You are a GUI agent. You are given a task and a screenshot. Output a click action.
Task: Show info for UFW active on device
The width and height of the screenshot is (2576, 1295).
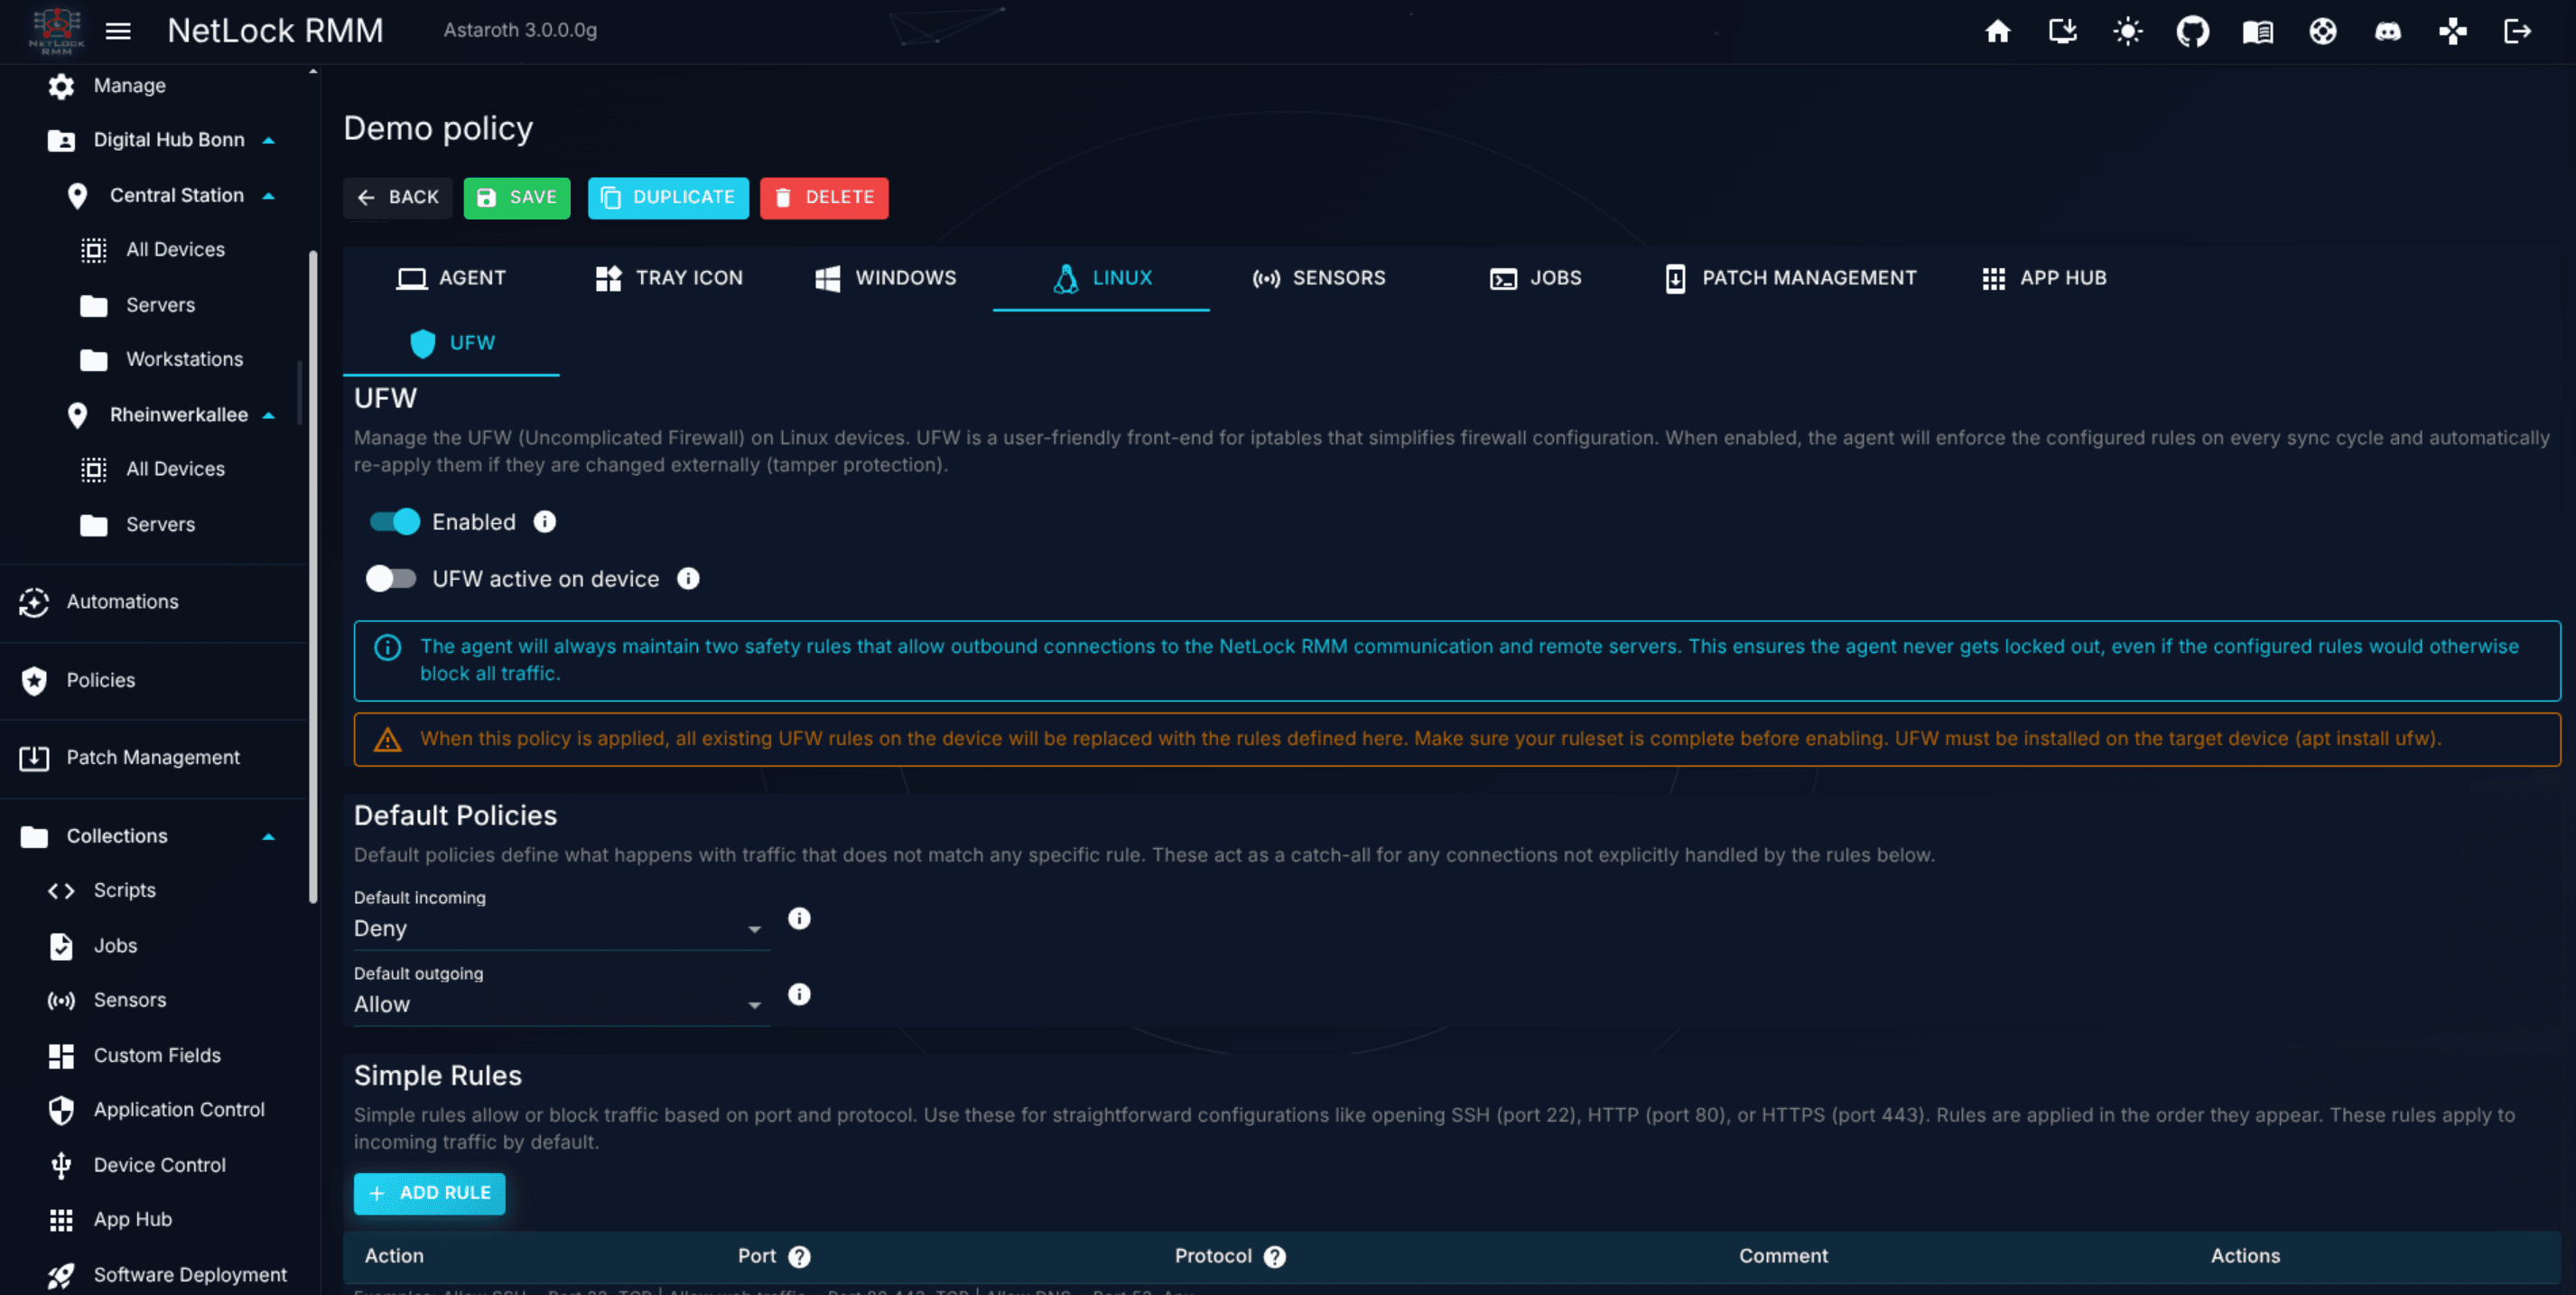(x=688, y=579)
